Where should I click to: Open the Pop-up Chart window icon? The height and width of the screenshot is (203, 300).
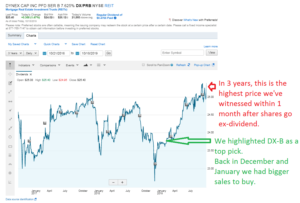click(213, 65)
